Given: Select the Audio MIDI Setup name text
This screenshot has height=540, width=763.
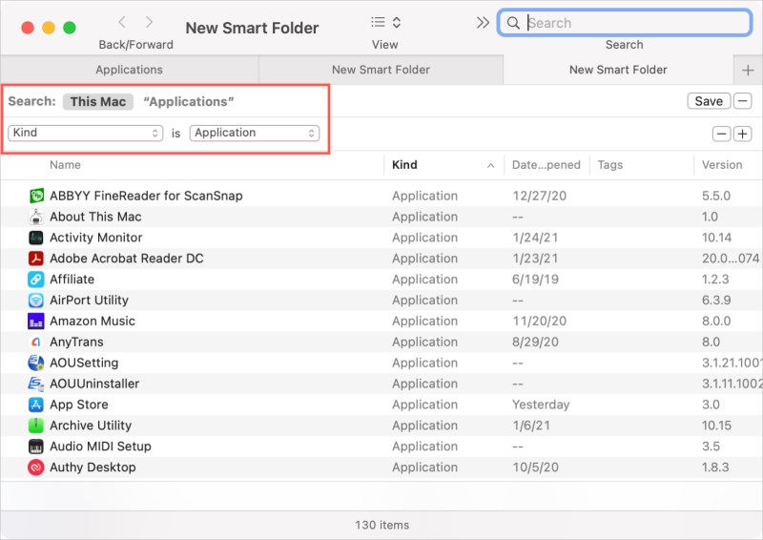Looking at the screenshot, I should (x=100, y=447).
